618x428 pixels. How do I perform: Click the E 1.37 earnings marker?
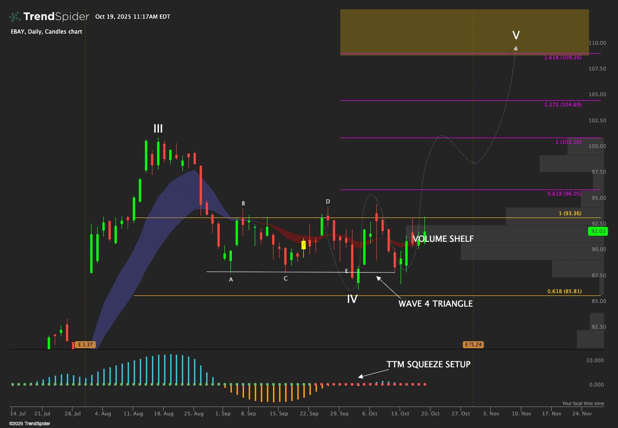click(x=86, y=344)
